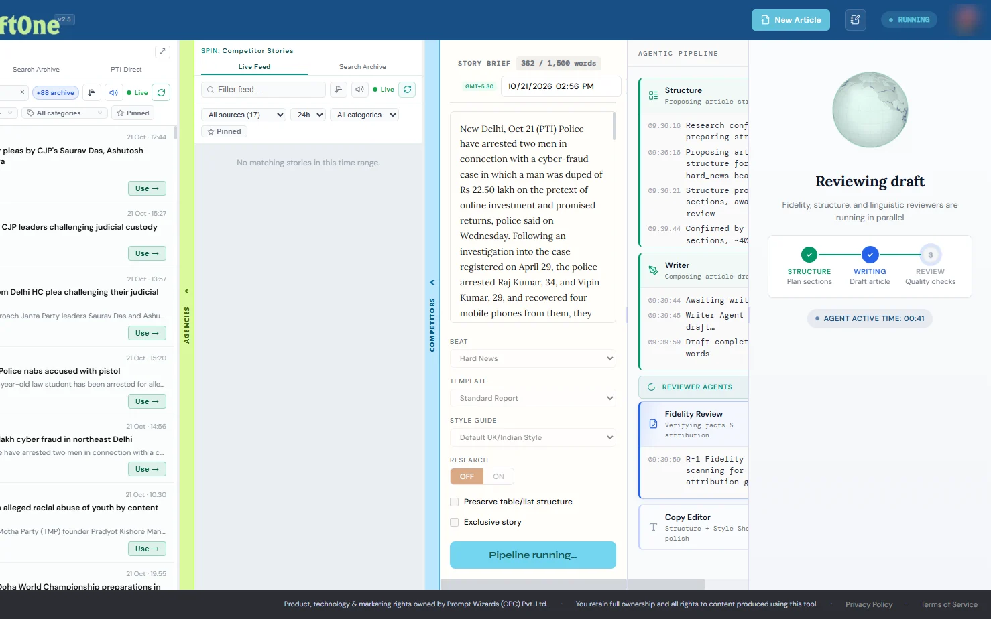Open Search Archive tab in Competitor Stories
The image size is (991, 619).
click(362, 67)
